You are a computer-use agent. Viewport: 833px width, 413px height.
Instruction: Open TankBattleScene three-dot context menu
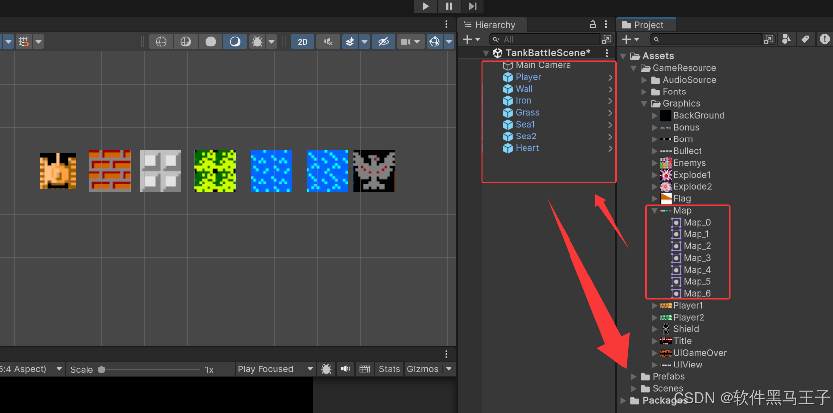coord(607,53)
